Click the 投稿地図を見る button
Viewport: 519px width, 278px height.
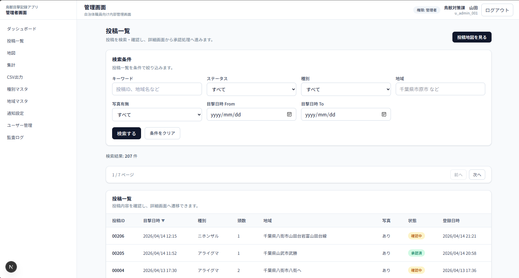click(471, 37)
